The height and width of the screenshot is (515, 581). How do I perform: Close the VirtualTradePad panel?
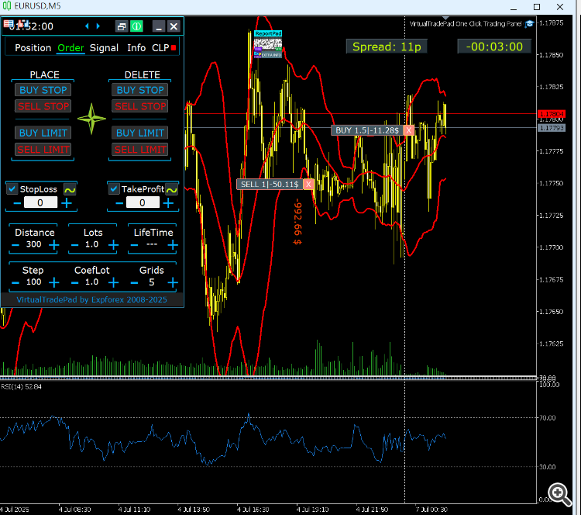click(x=174, y=26)
